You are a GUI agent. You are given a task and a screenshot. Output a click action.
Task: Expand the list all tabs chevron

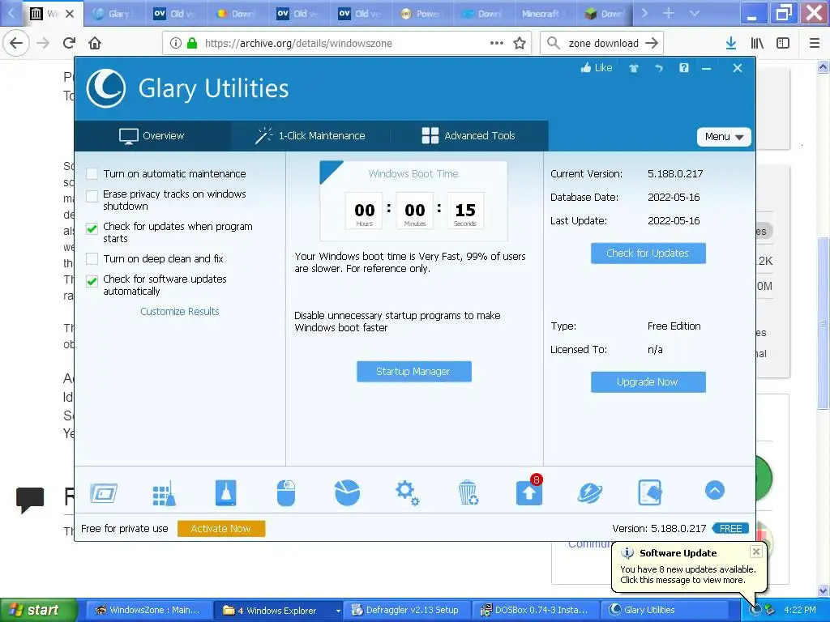[695, 13]
